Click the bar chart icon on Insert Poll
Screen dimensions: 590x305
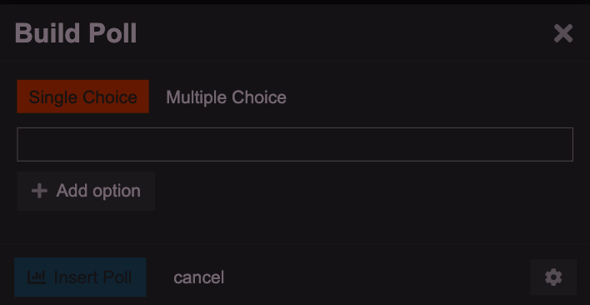point(37,277)
